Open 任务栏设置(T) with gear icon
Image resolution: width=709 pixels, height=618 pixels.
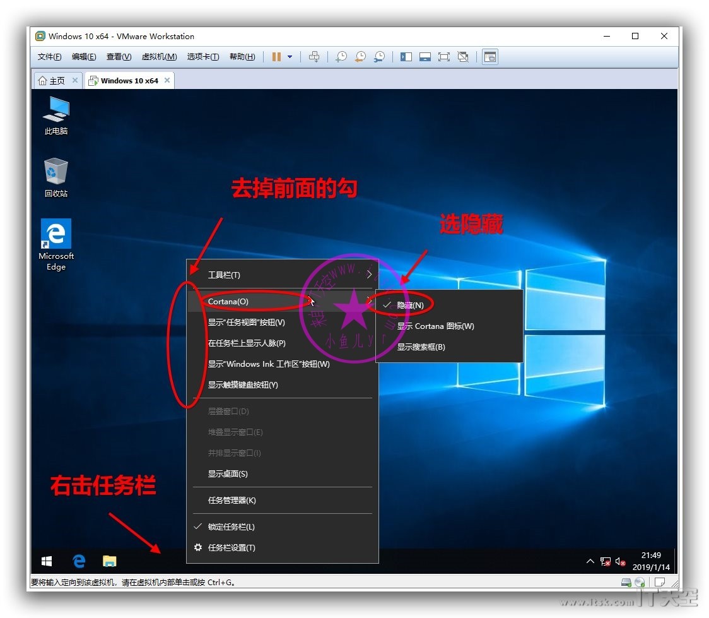point(283,548)
